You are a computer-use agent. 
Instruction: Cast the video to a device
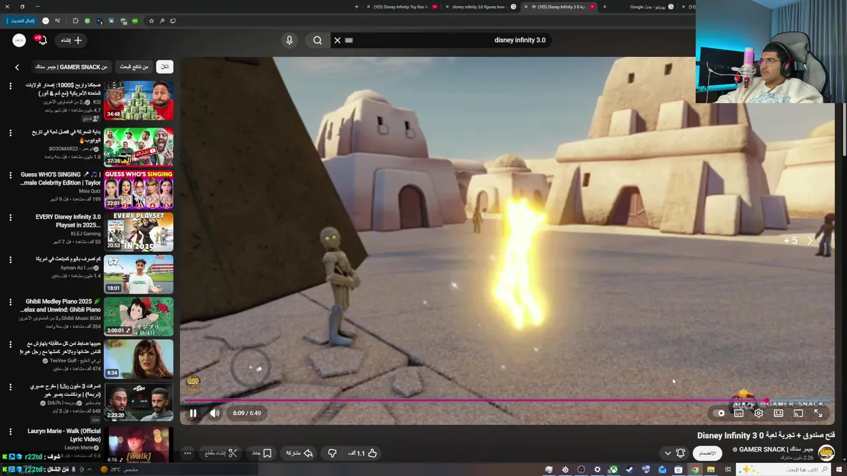[x=798, y=413]
